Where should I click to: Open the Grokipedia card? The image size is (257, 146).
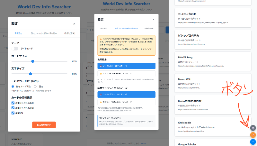tap(213, 127)
